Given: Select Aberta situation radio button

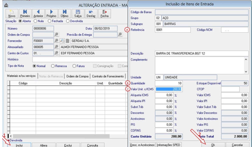Looking at the screenshot, I should click(x=20, y=21).
